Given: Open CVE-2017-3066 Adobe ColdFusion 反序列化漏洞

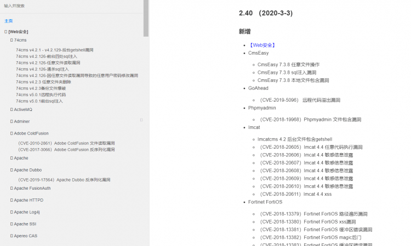Looking at the screenshot, I should coord(66,150).
